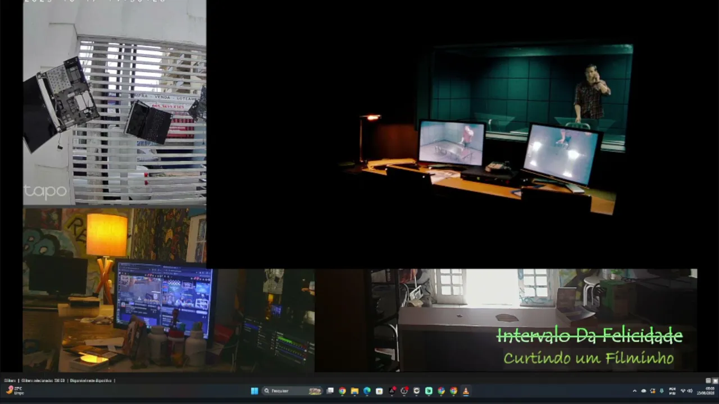Open the green download arrow tray icon
The image size is (719, 404).
(662, 391)
